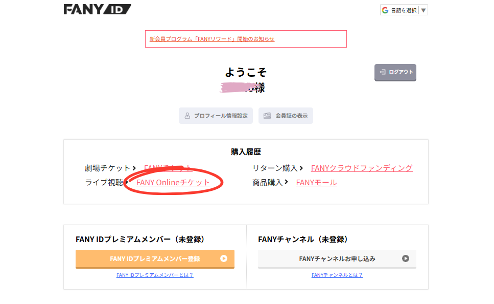
Task: Click the FANY ID logo
Action: click(x=98, y=9)
